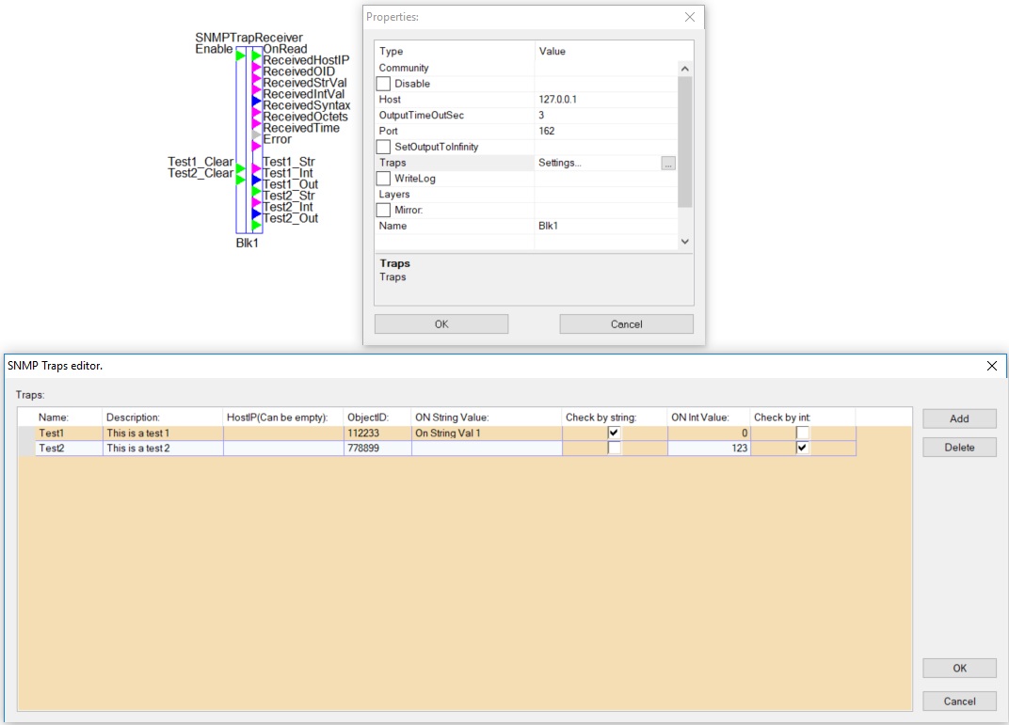Click the Name cell Test2
Viewport: 1009px width, 725px height.
(x=68, y=448)
